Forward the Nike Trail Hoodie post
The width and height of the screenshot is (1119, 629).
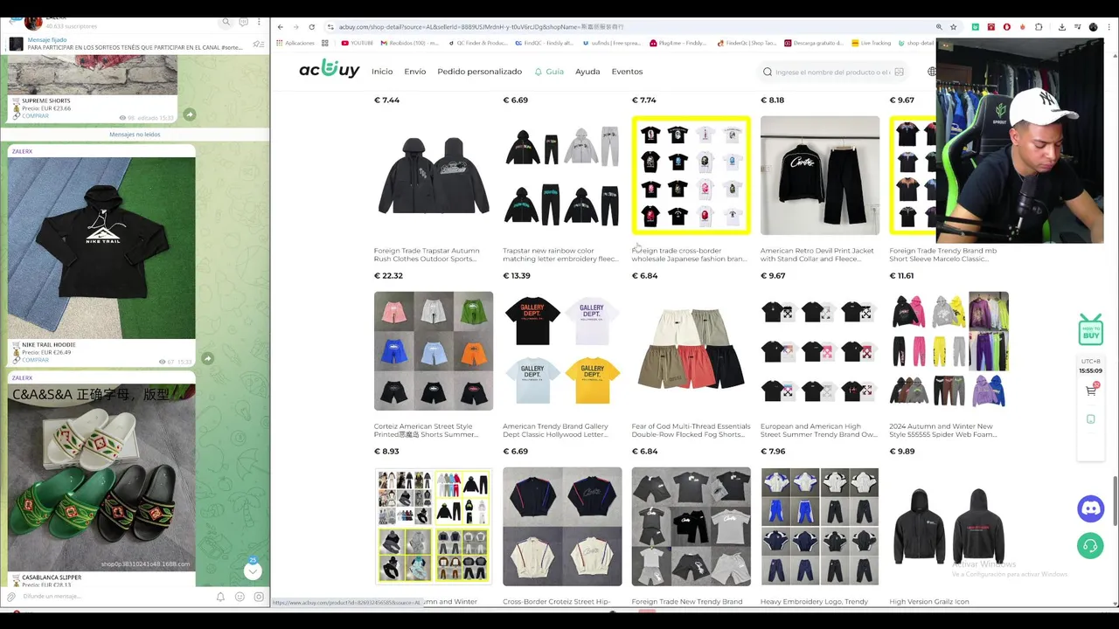(207, 358)
